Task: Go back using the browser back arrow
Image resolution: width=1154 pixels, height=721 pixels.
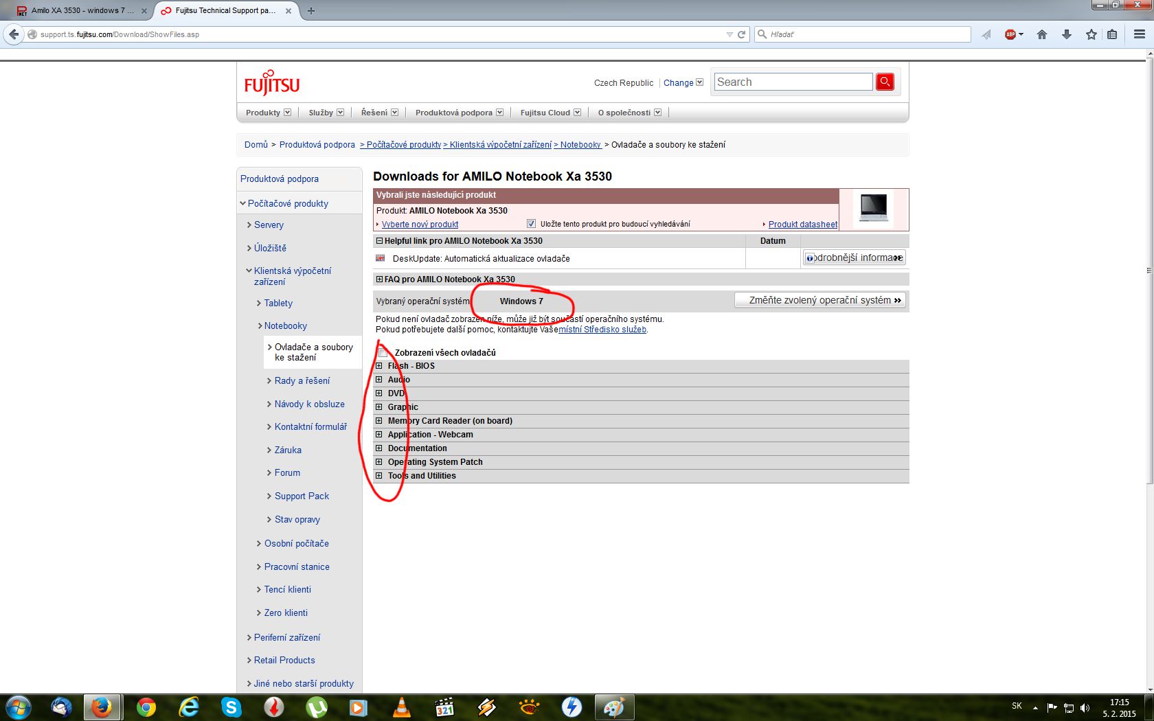Action: tap(14, 34)
